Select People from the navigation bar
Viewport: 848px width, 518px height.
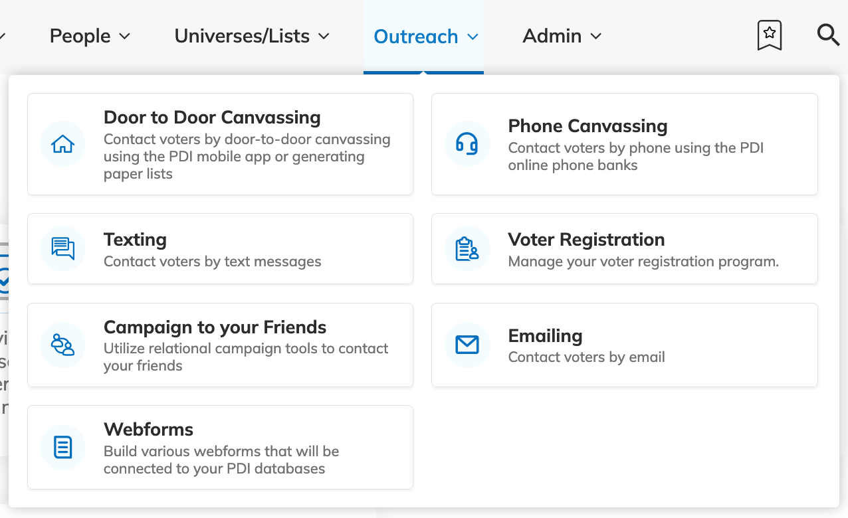coord(80,36)
